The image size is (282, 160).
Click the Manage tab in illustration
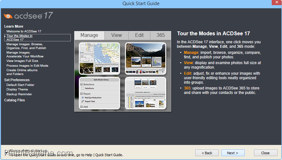point(89,35)
